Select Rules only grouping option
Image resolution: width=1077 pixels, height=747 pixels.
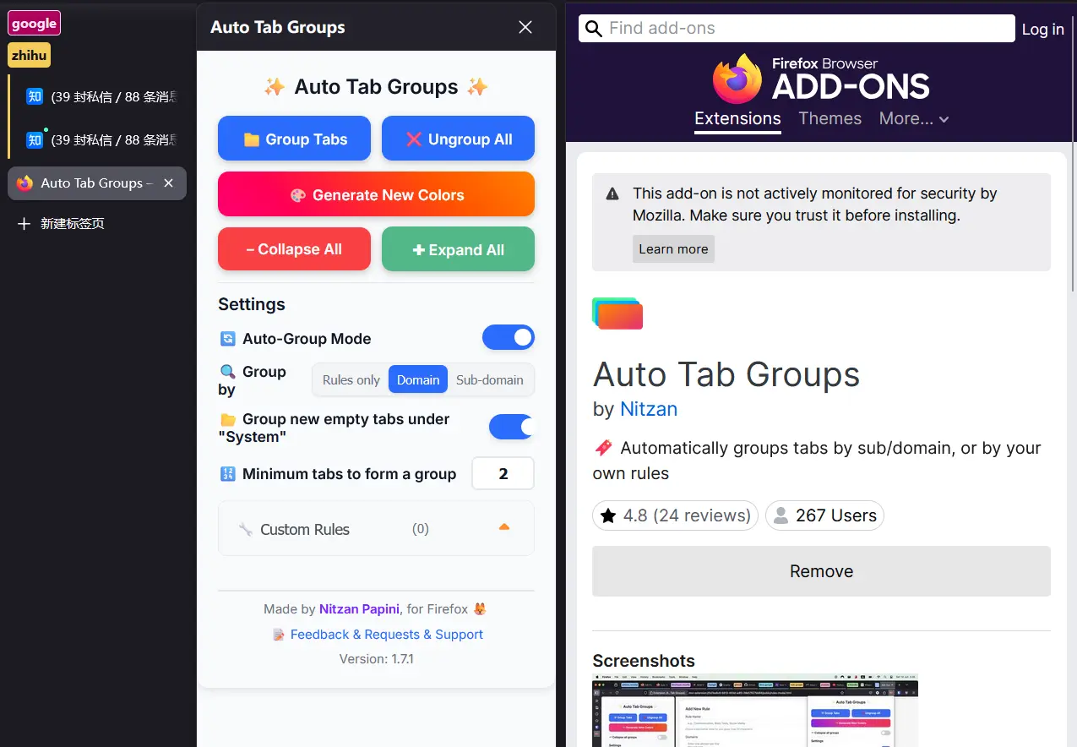point(351,380)
